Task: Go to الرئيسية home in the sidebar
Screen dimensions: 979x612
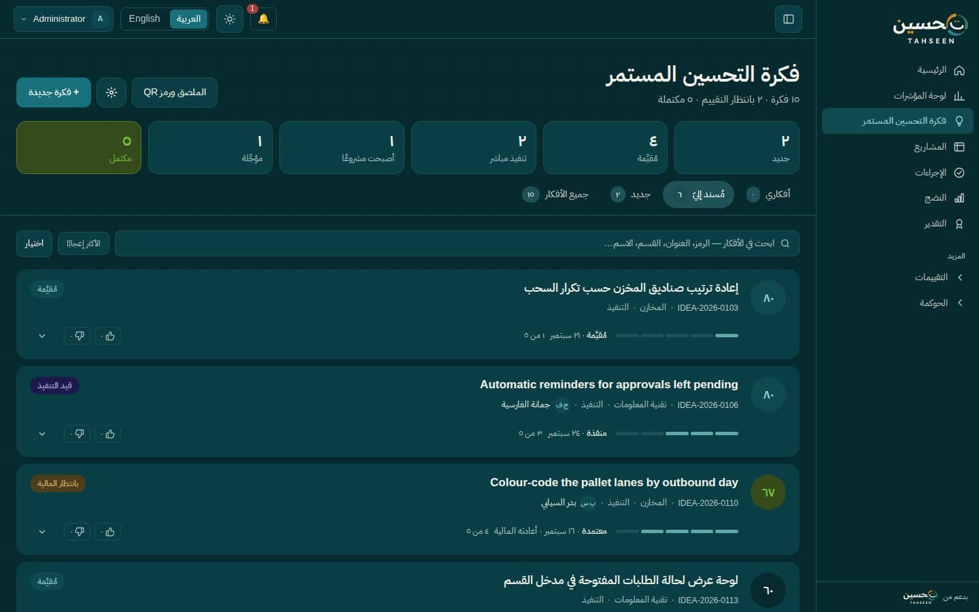Action: pyautogui.click(x=897, y=70)
